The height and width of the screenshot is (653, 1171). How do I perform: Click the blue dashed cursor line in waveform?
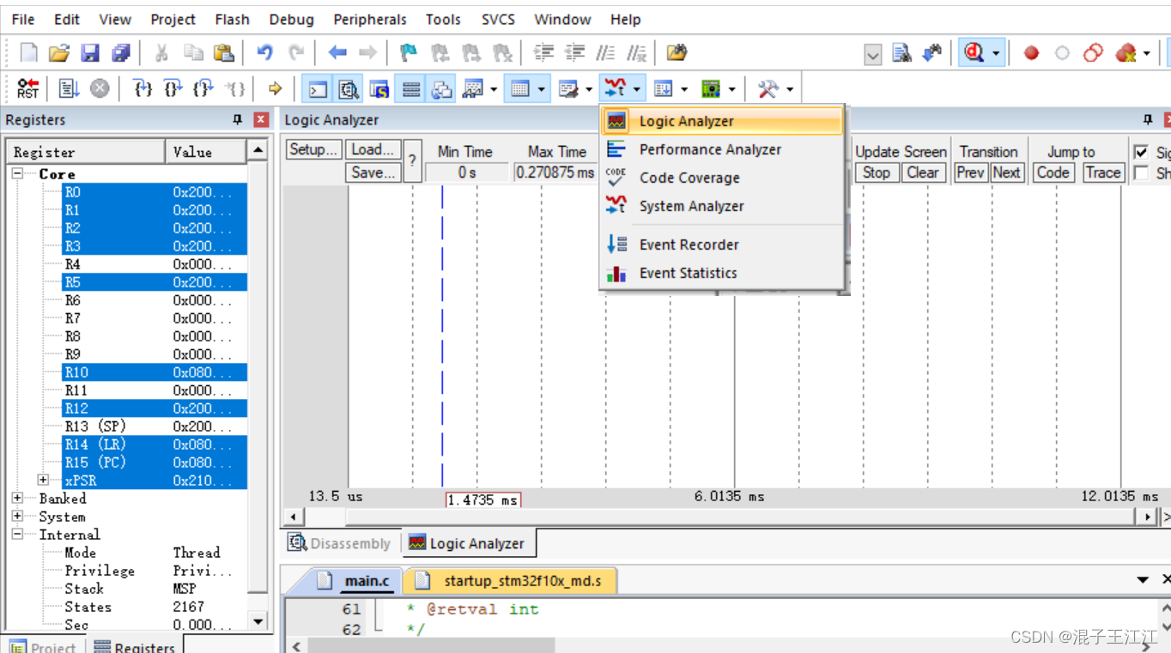click(x=442, y=335)
